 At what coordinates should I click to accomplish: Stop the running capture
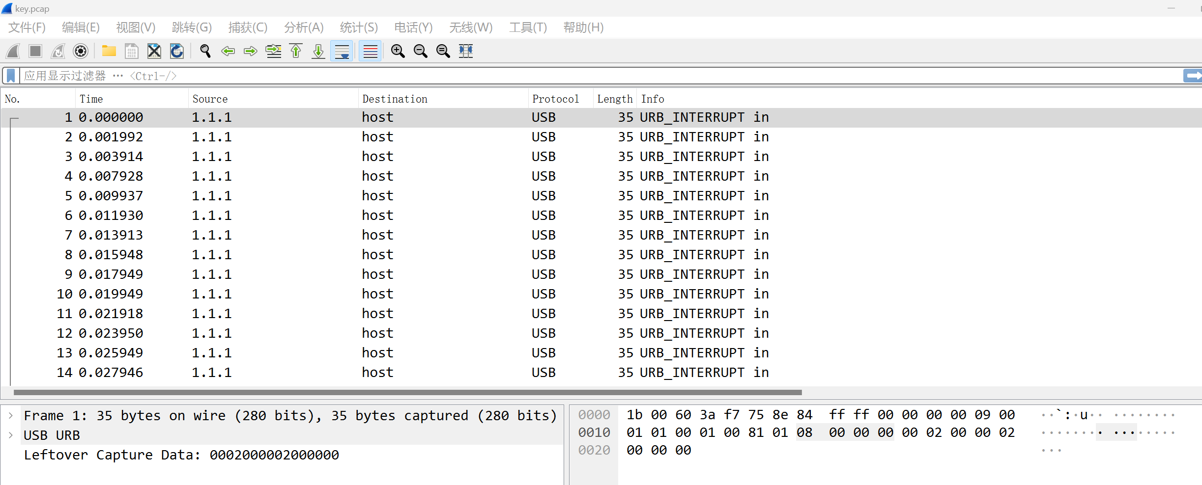click(35, 51)
